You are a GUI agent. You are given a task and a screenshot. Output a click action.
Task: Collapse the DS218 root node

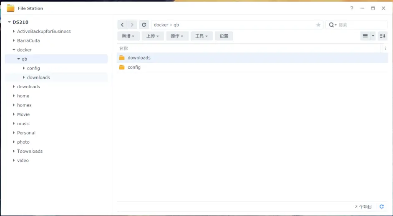(9, 22)
